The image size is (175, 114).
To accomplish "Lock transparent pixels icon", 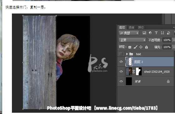I will [x=130, y=47].
